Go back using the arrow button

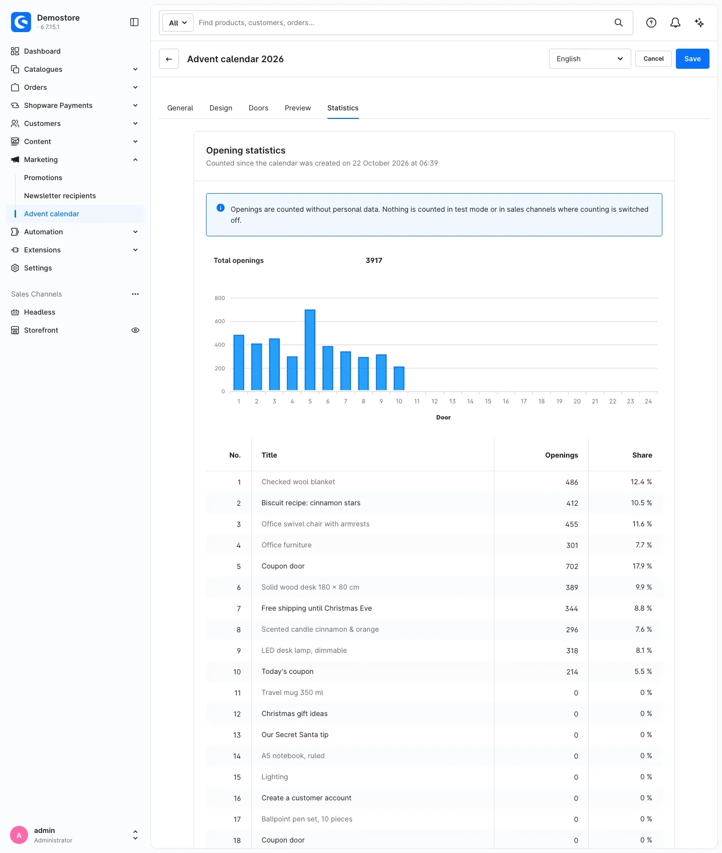[x=169, y=59]
